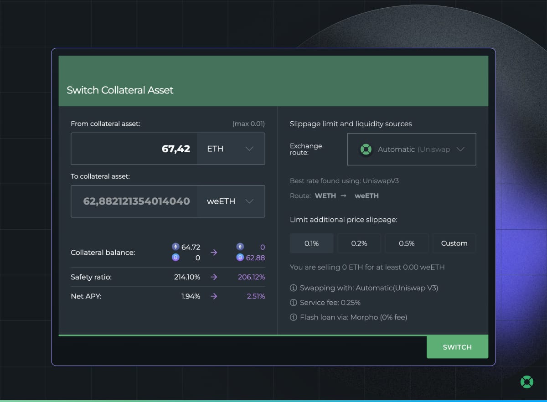Click the arrow in Collateral balance row
Viewport: 547px width, 402px height.
click(x=214, y=252)
